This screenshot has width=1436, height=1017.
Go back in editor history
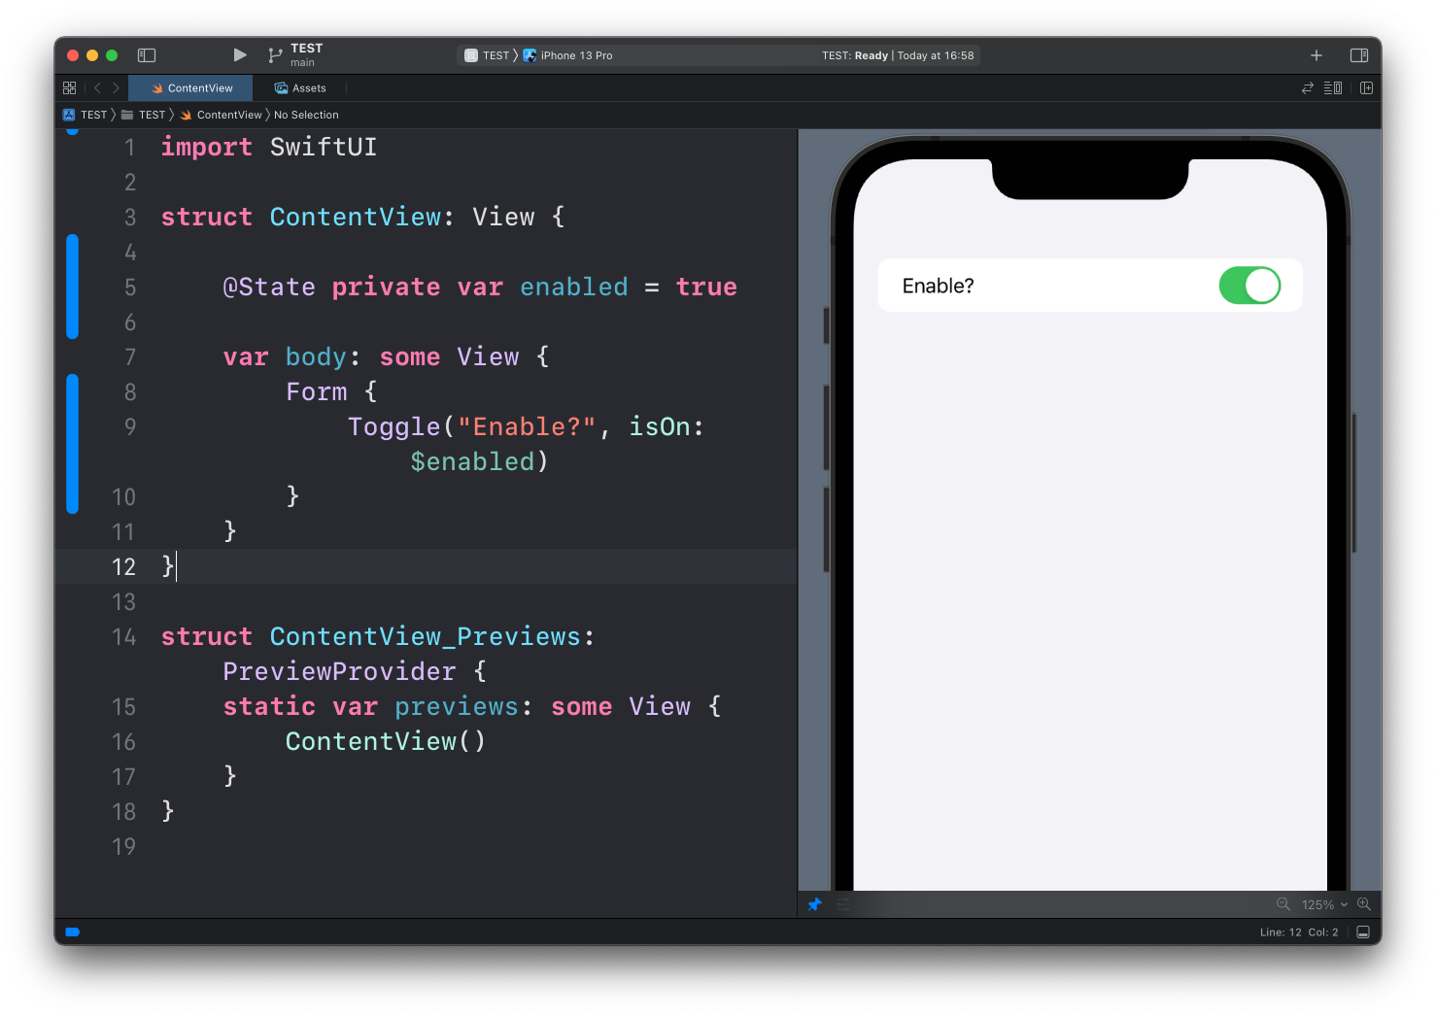97,88
